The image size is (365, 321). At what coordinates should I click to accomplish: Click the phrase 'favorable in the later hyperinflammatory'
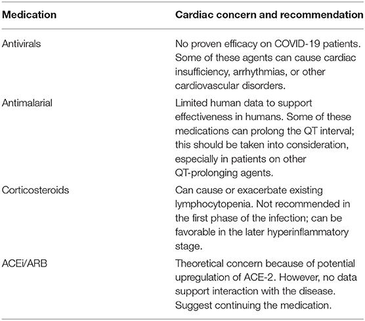262,232
